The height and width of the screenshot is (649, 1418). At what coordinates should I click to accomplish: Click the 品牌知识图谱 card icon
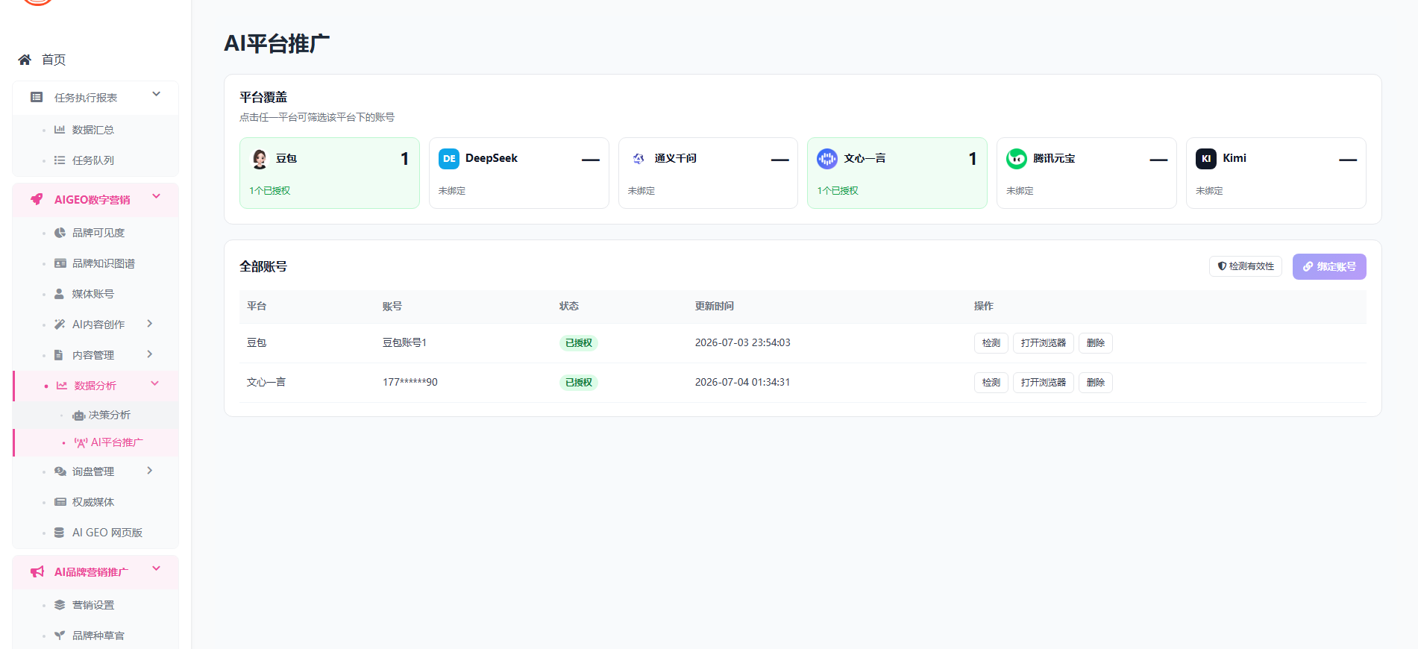[60, 263]
